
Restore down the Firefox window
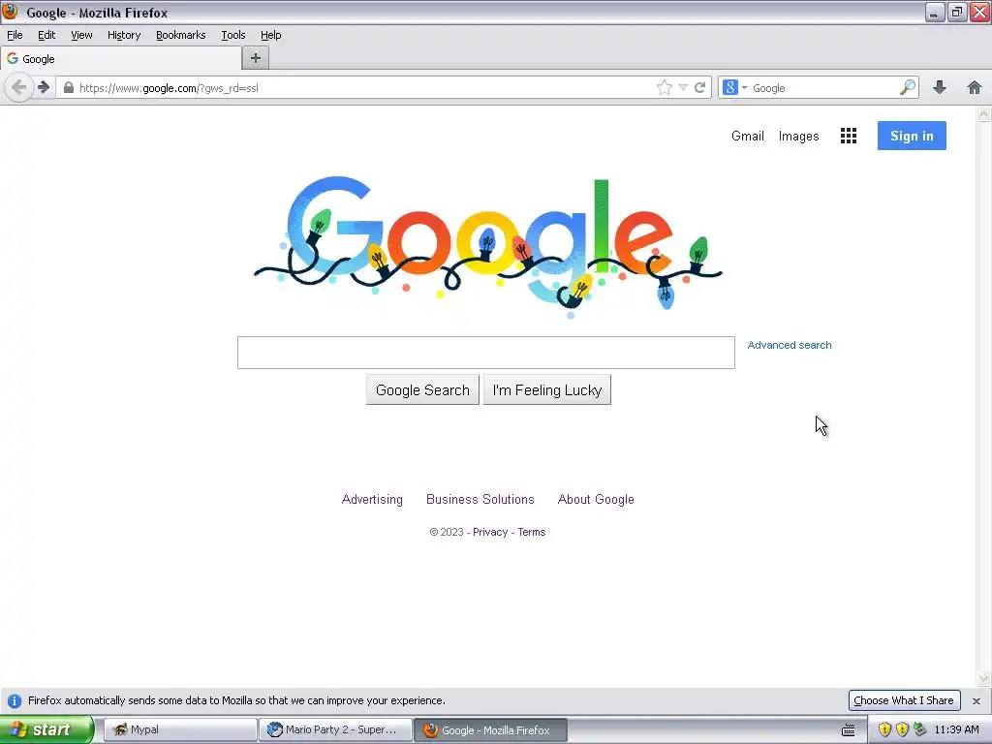coord(957,12)
